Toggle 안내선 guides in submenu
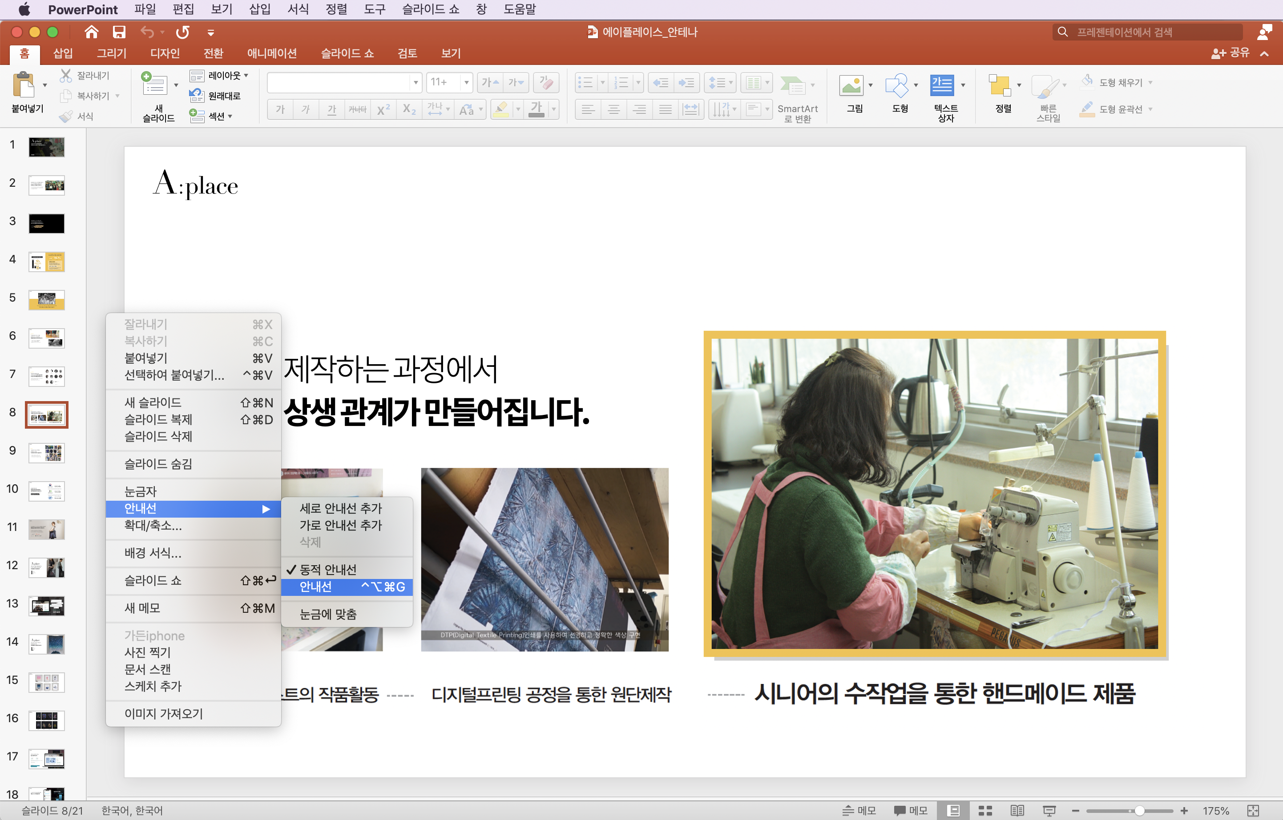This screenshot has width=1283, height=820. pyautogui.click(x=315, y=587)
